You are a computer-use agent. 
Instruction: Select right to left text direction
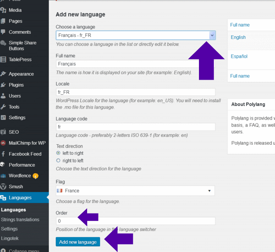[58, 161]
